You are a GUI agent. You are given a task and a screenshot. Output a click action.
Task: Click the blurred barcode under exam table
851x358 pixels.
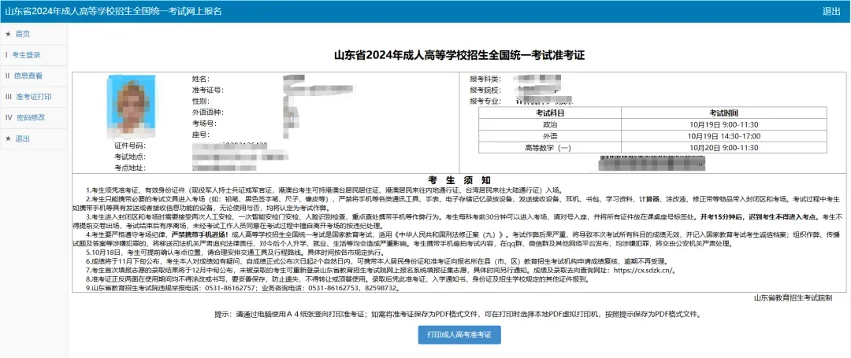[652, 164]
